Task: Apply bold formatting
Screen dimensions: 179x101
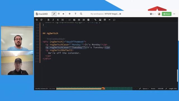Action: [x=48, y=20]
